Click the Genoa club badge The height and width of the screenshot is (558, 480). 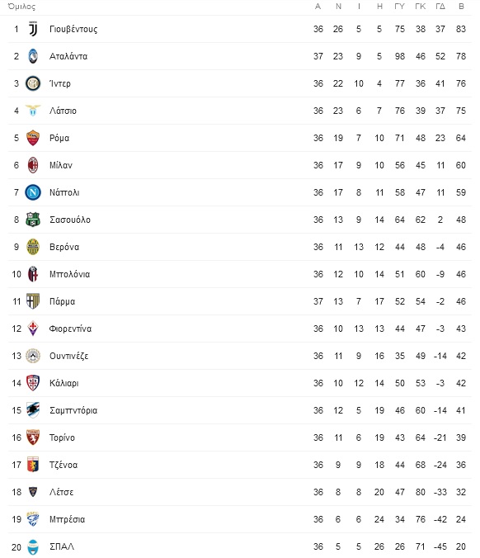33,465
